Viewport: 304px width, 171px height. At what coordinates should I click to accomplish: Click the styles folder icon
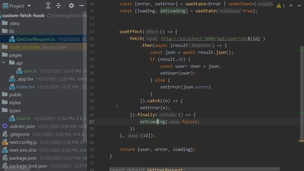pyautogui.click(x=5, y=103)
